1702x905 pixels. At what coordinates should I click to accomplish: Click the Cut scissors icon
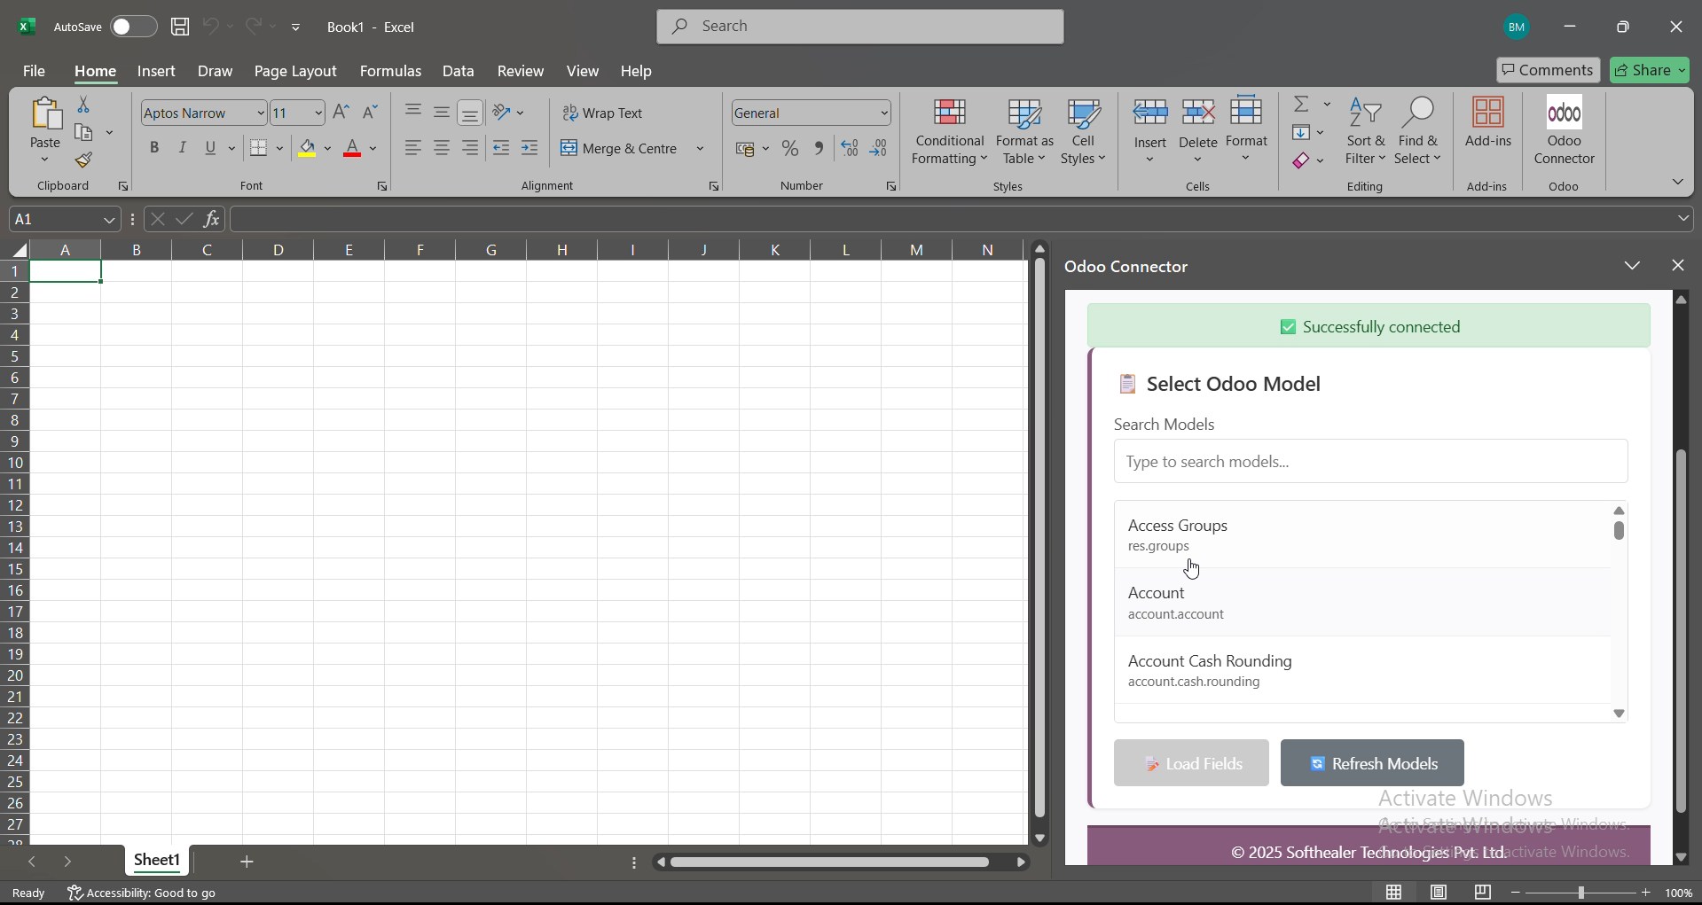click(x=83, y=105)
